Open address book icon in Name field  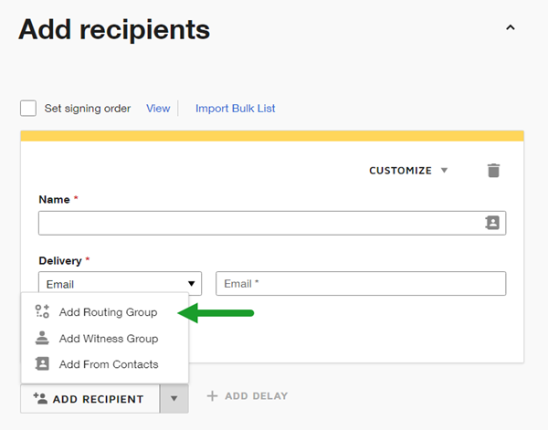pos(492,223)
